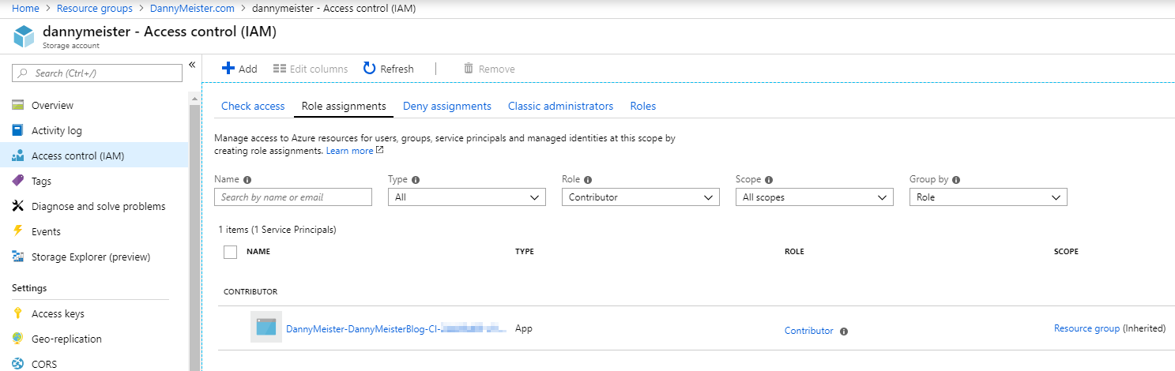1175x371 pixels.
Task: Open the Group by dropdown showing Role
Action: tap(989, 197)
